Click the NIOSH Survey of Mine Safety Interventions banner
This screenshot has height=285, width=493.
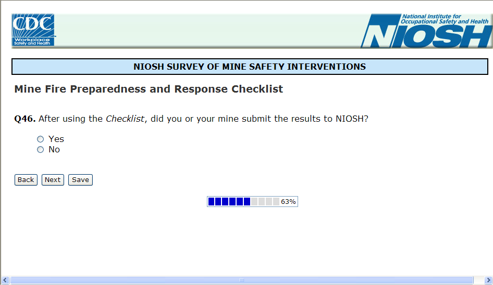coord(250,67)
